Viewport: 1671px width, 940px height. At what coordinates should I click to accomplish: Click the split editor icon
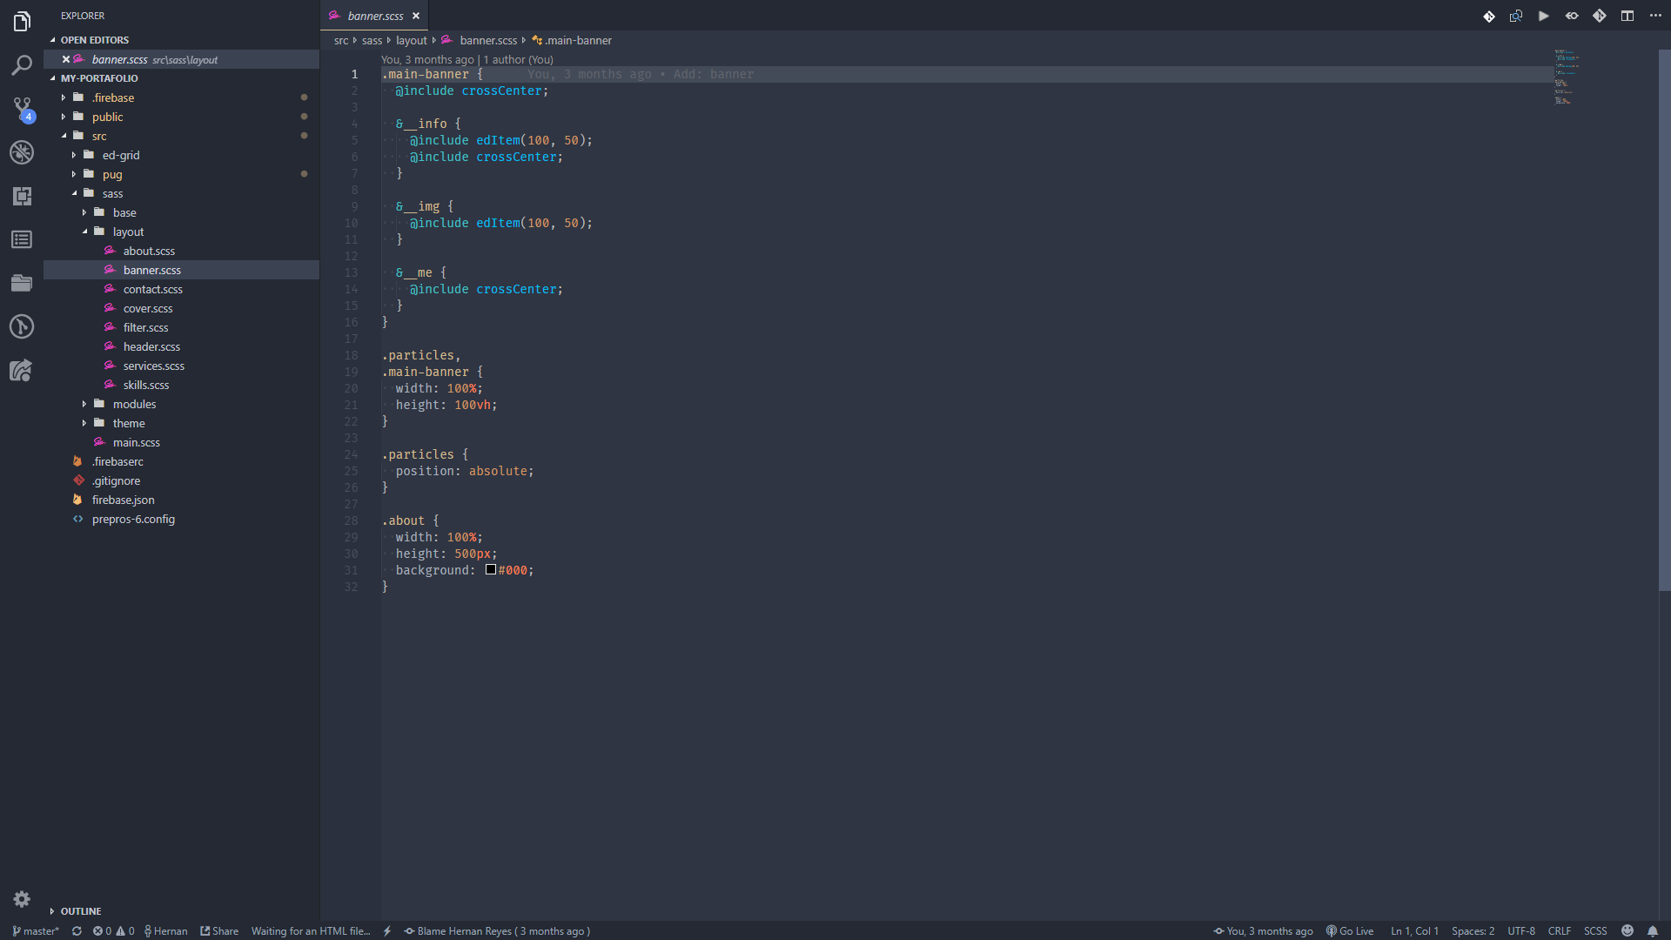[1627, 16]
